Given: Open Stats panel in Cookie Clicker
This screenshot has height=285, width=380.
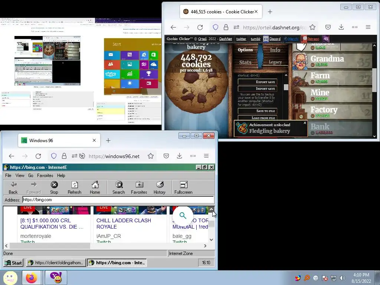Looking at the screenshot, I should click(245, 62).
